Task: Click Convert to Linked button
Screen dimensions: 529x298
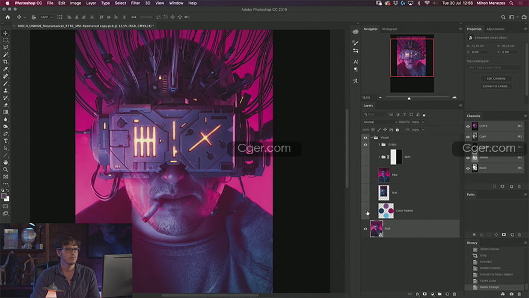Action: pyautogui.click(x=496, y=86)
